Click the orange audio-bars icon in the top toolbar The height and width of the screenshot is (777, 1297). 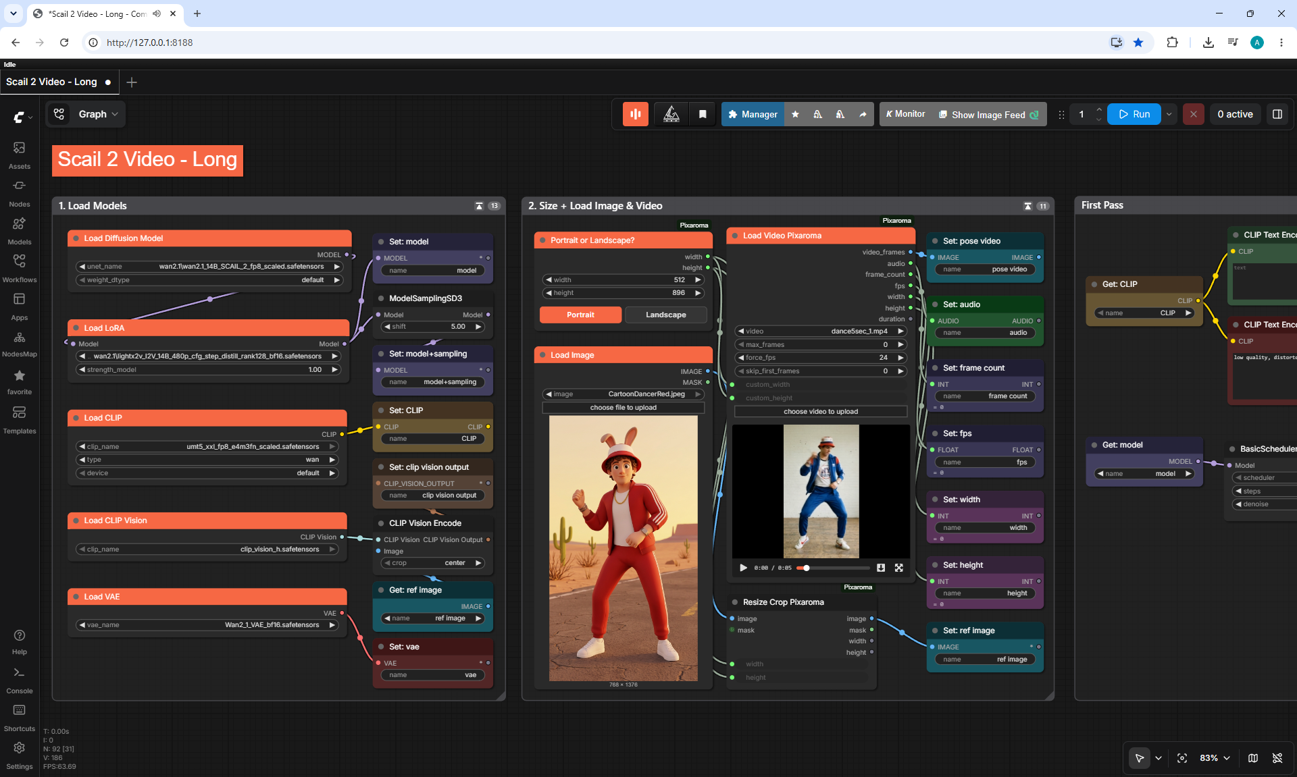click(636, 114)
